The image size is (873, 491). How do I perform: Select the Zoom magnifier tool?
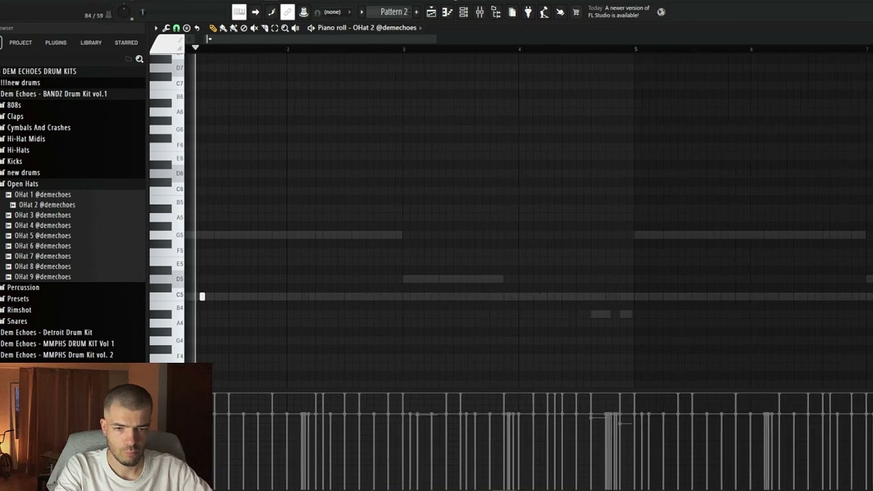click(285, 28)
